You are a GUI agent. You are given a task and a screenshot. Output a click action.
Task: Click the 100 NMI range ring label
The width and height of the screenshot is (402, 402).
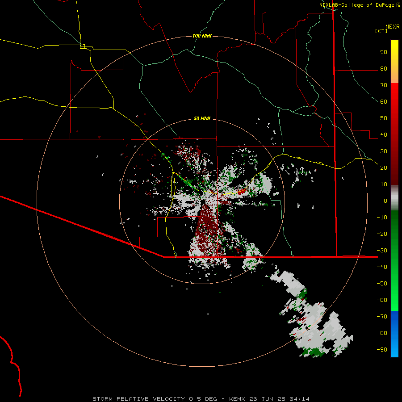coord(202,36)
